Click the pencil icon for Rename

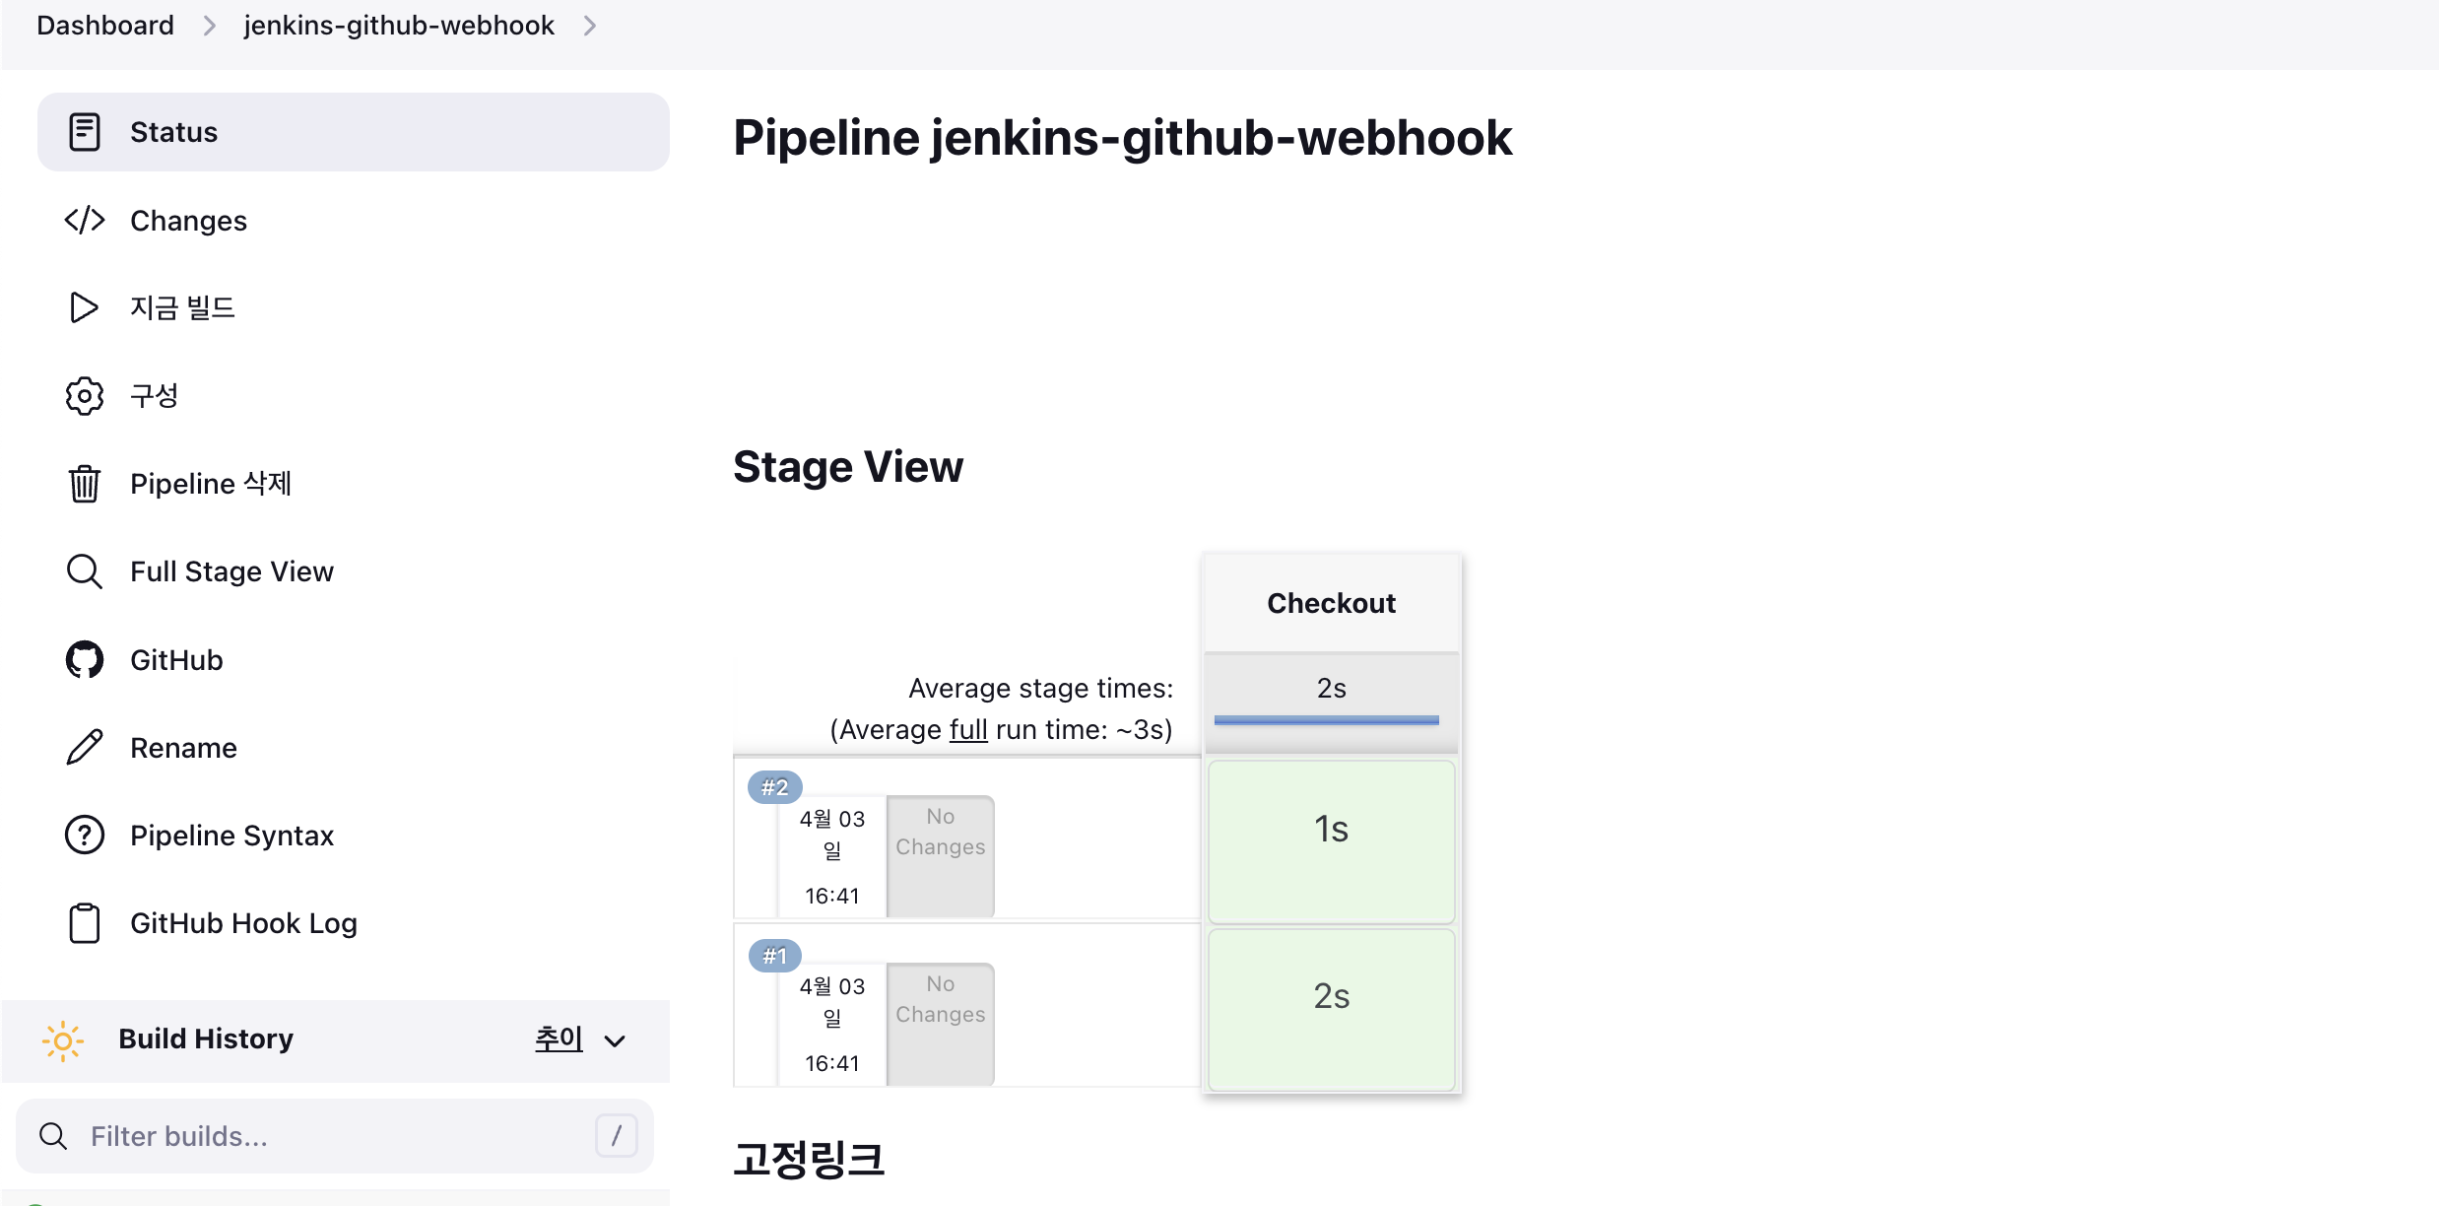85,747
